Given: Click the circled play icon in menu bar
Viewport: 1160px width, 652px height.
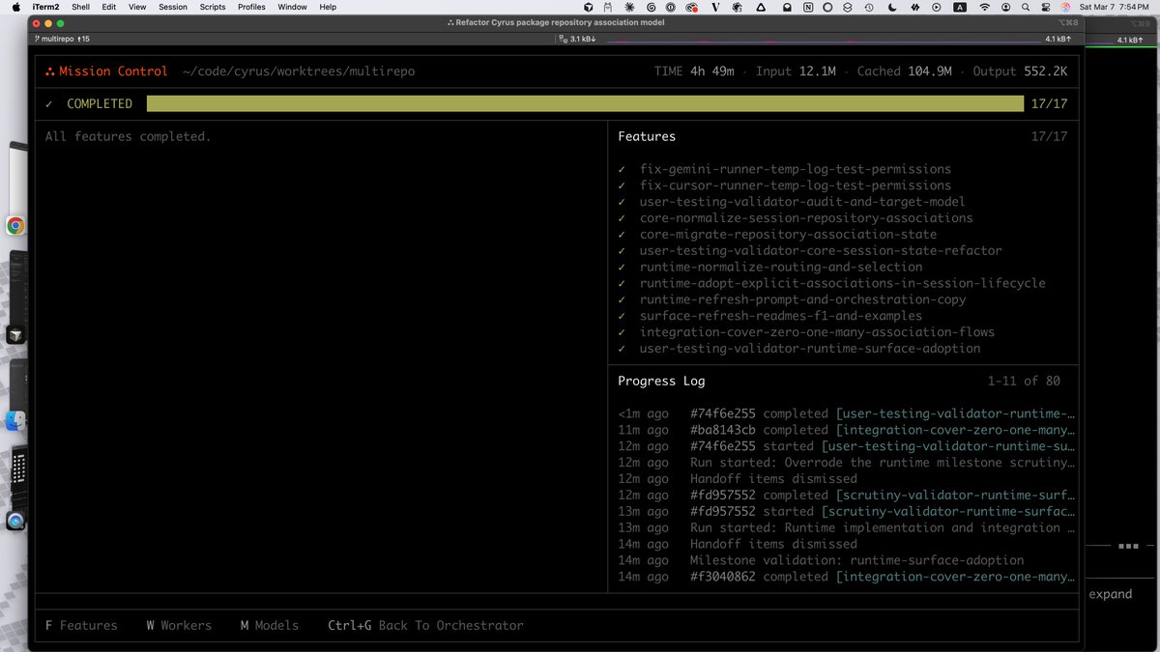Looking at the screenshot, I should [935, 7].
